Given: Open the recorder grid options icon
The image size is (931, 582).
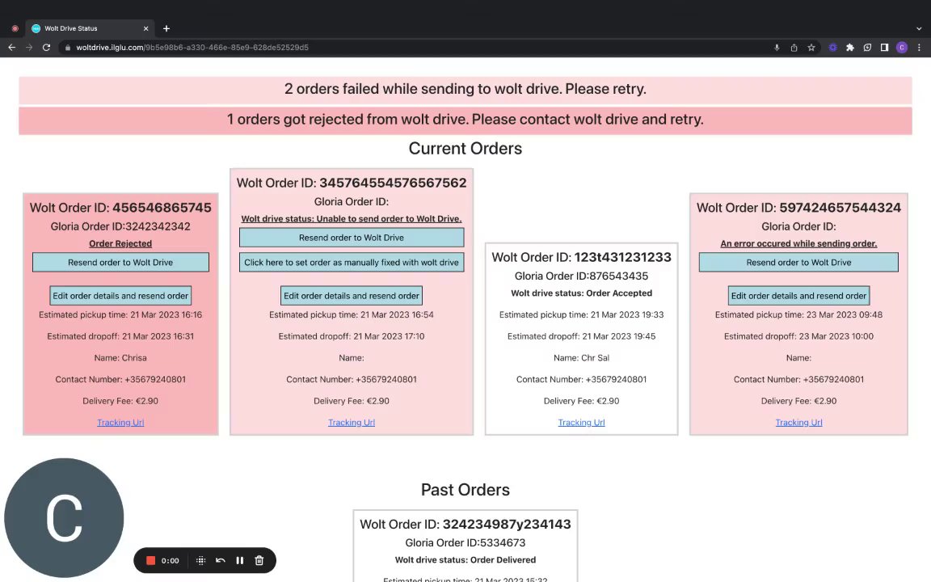Looking at the screenshot, I should click(200, 561).
